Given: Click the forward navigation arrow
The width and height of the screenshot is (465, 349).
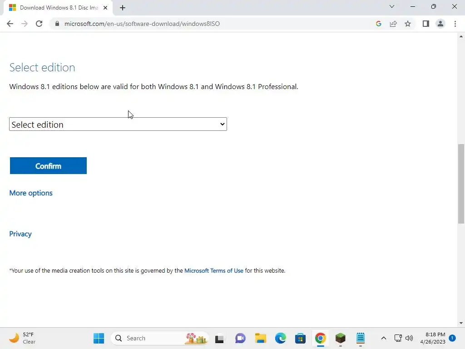Looking at the screenshot, I should [x=25, y=24].
